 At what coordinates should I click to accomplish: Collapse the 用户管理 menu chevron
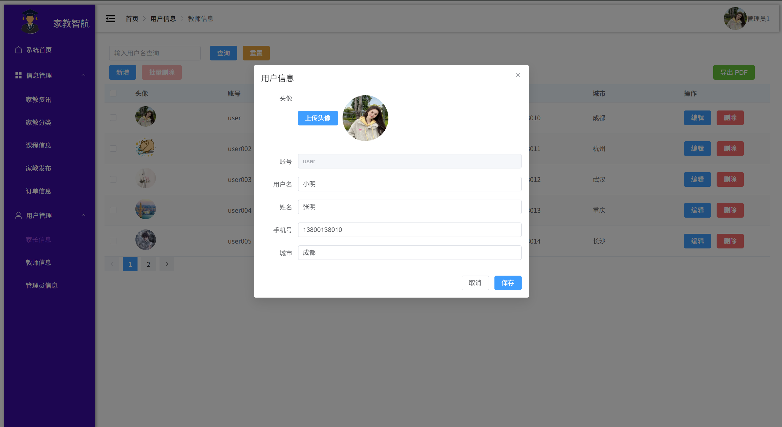(x=83, y=215)
